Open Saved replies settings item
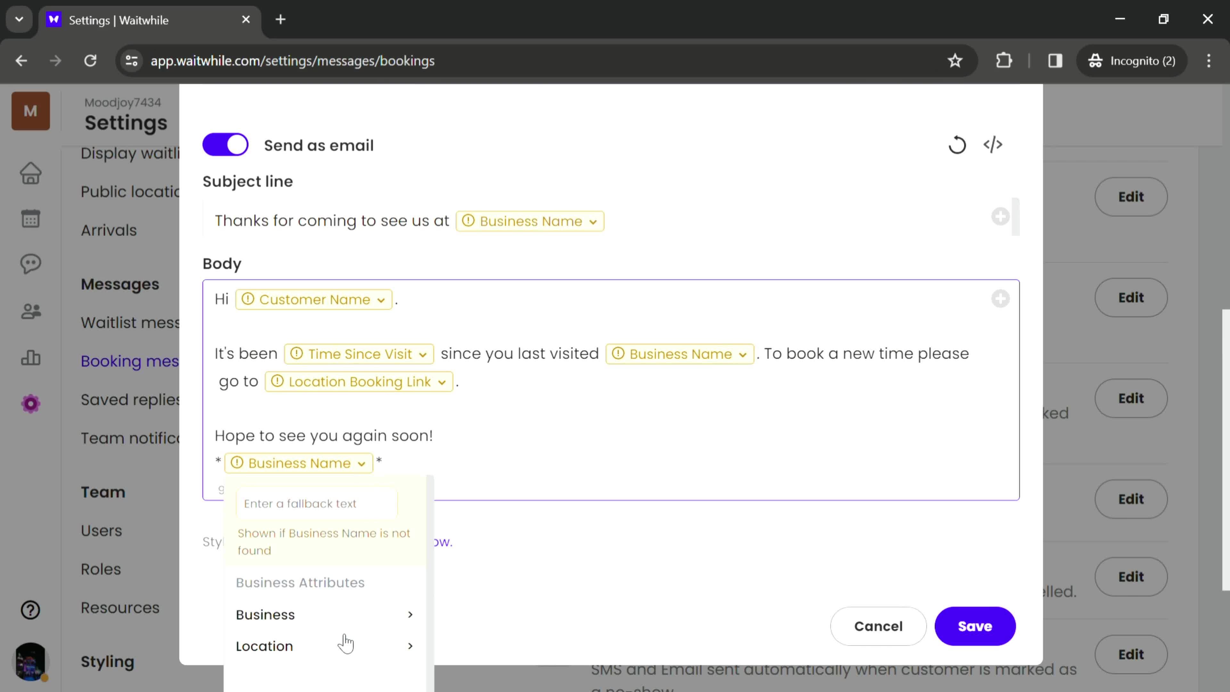Screen dimensions: 1230x692 130,400
